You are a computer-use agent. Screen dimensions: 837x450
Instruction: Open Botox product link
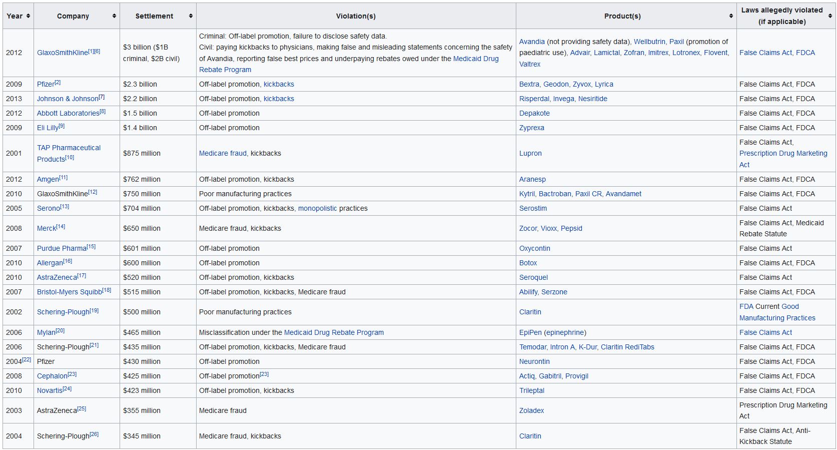pyautogui.click(x=528, y=263)
